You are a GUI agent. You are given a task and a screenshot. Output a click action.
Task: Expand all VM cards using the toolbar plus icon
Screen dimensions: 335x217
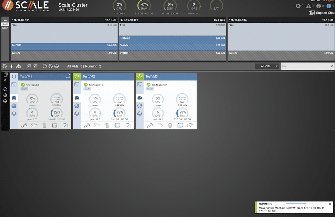[35, 66]
